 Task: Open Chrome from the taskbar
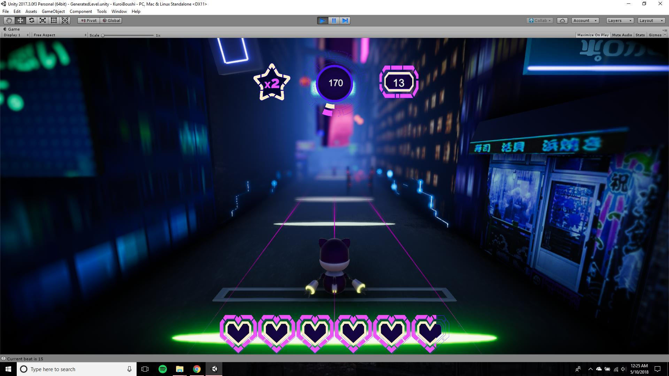pyautogui.click(x=197, y=369)
